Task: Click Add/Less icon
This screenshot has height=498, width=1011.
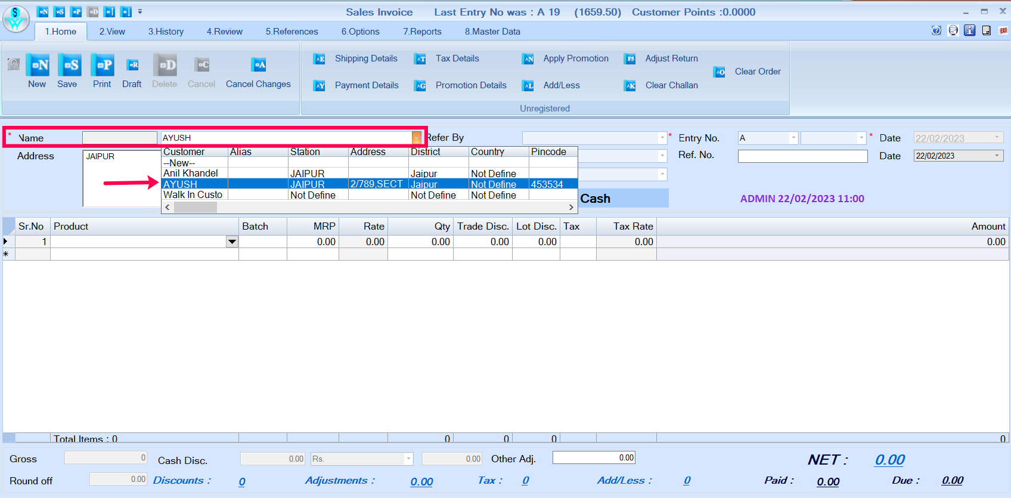Action: point(528,86)
